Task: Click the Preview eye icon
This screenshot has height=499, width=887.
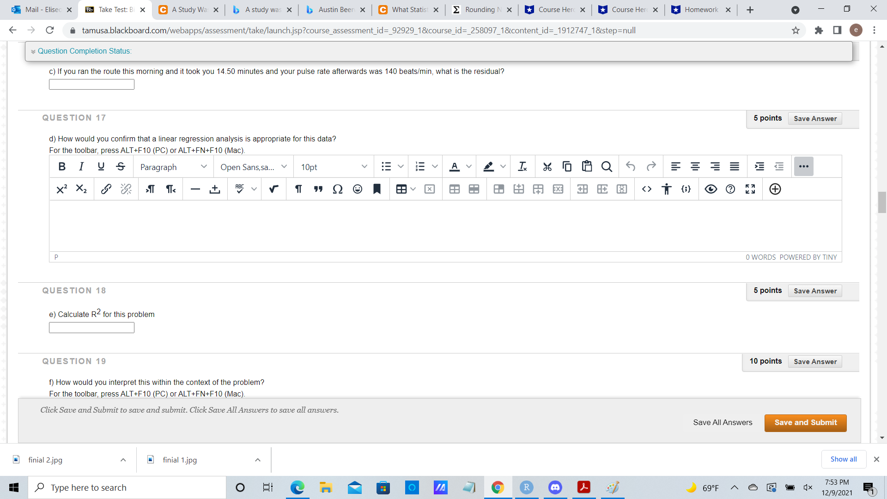Action: pyautogui.click(x=711, y=189)
